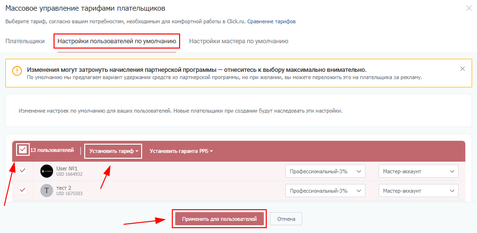
Task: Dismiss the partner program warning banner
Action: tap(462, 69)
